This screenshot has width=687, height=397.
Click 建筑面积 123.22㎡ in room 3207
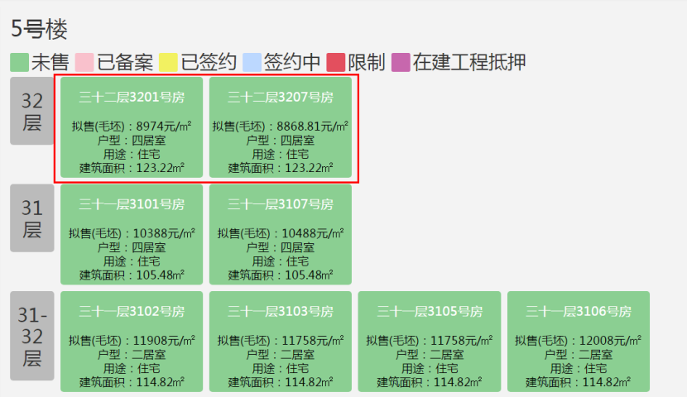pos(281,168)
